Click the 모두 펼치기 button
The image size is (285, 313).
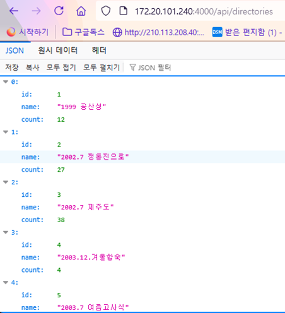[102, 68]
